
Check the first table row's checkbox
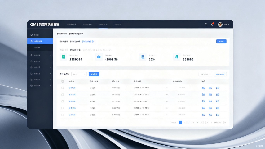tap(63, 88)
